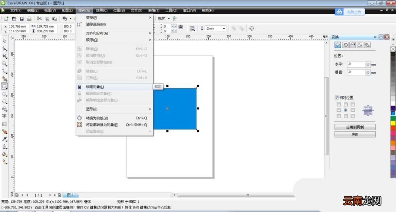Image resolution: width=396 pixels, height=212 pixels.
Task: Select the Interactive blend tool
Action: [4, 132]
